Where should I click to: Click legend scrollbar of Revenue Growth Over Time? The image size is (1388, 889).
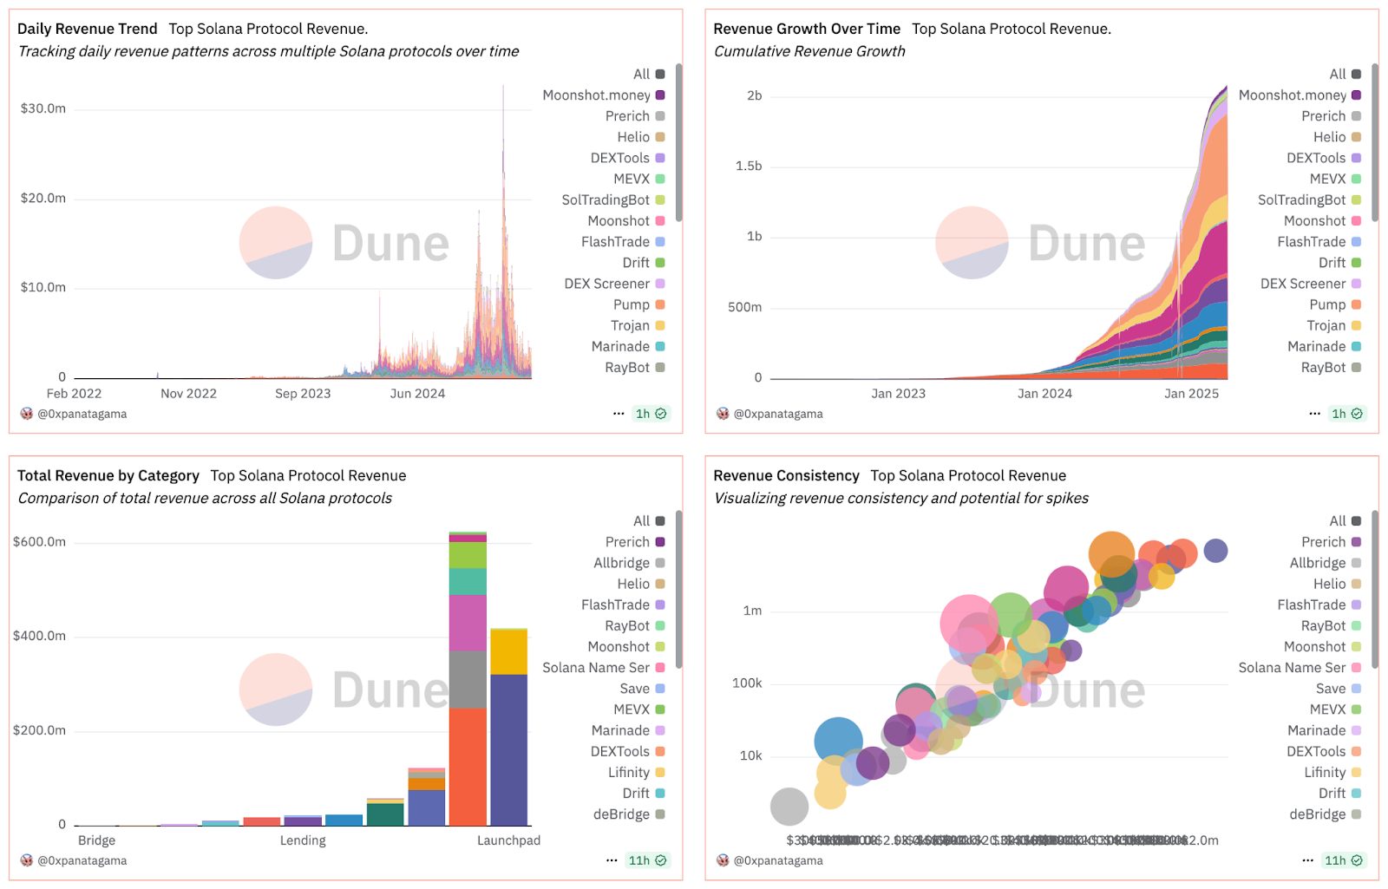click(1375, 143)
